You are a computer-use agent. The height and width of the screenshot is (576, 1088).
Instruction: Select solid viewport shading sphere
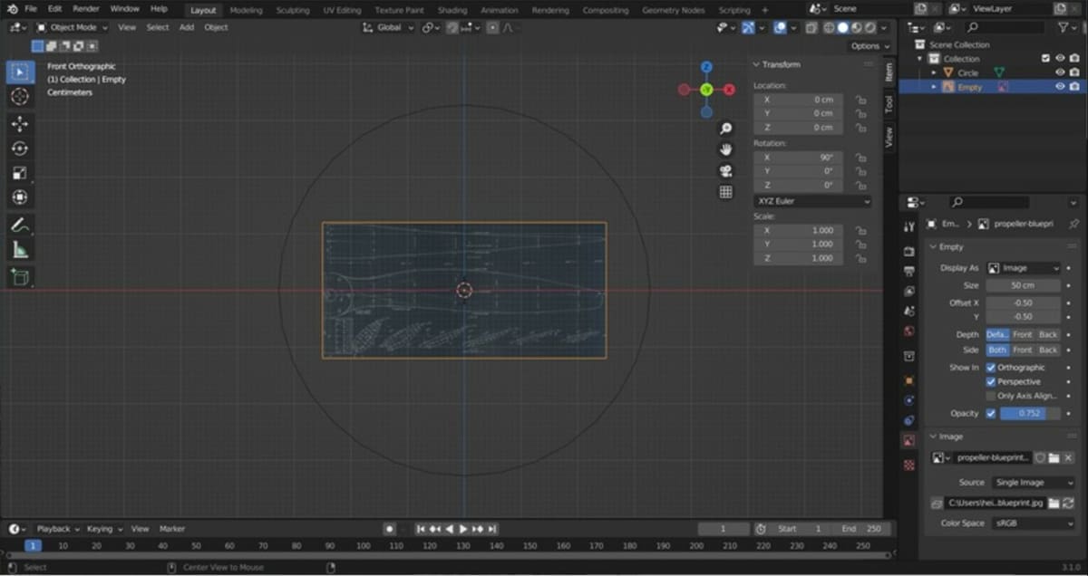point(843,27)
